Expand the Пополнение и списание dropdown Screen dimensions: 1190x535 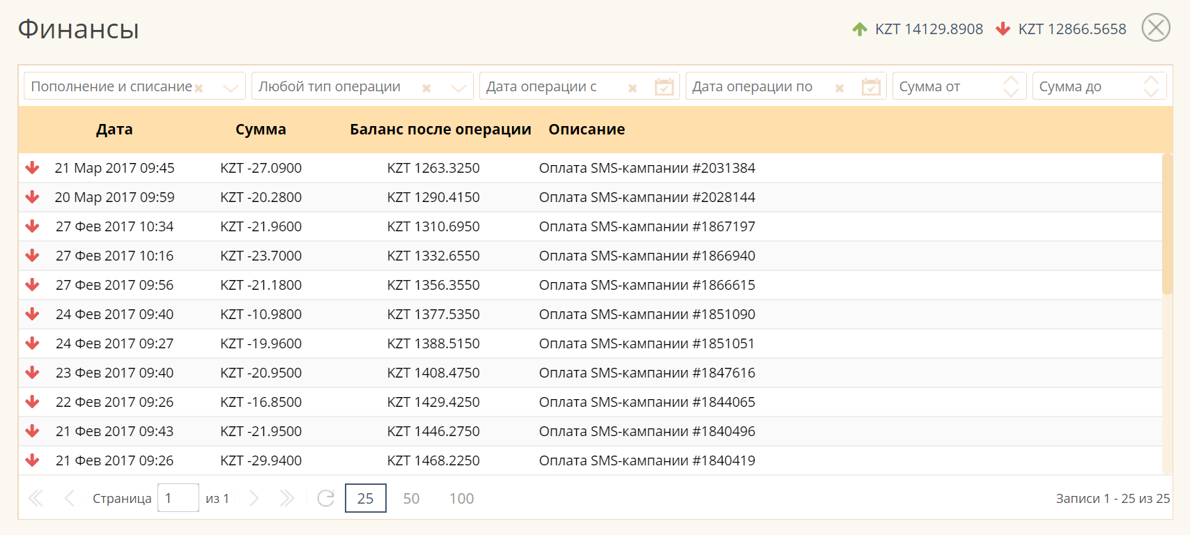point(231,88)
